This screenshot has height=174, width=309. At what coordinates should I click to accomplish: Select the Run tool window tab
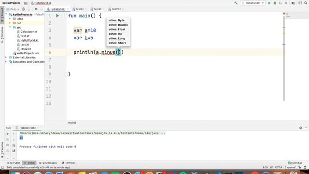tap(29, 163)
